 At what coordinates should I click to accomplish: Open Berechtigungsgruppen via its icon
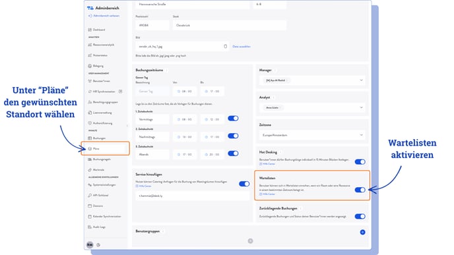[x=90, y=102]
